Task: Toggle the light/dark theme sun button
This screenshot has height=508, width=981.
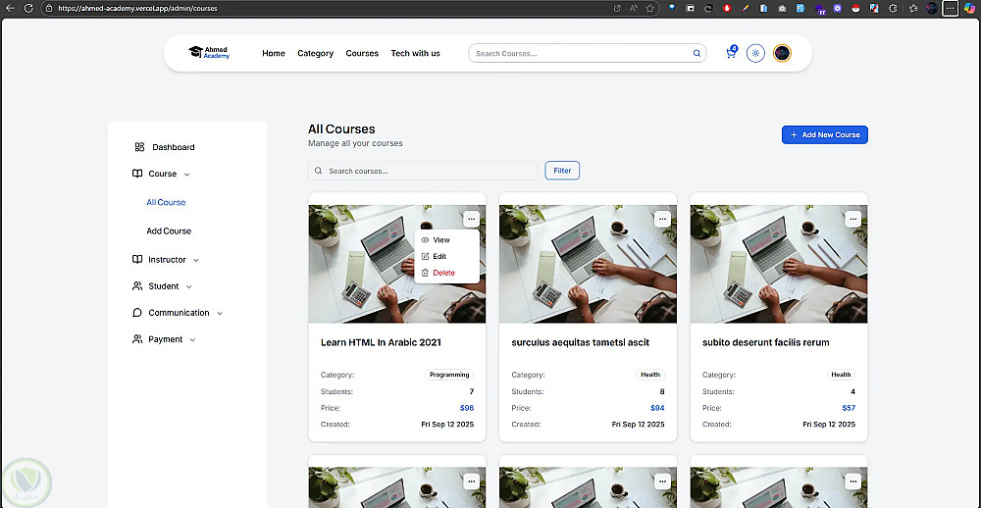Action: 755,53
